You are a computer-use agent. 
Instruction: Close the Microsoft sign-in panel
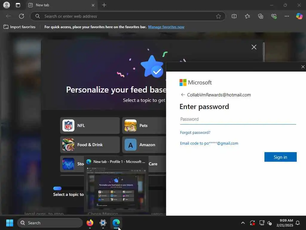[x=303, y=67]
